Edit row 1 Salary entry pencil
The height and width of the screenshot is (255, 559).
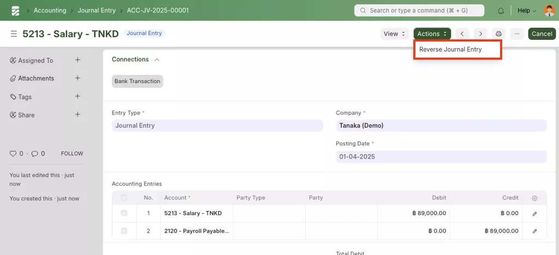coord(534,214)
